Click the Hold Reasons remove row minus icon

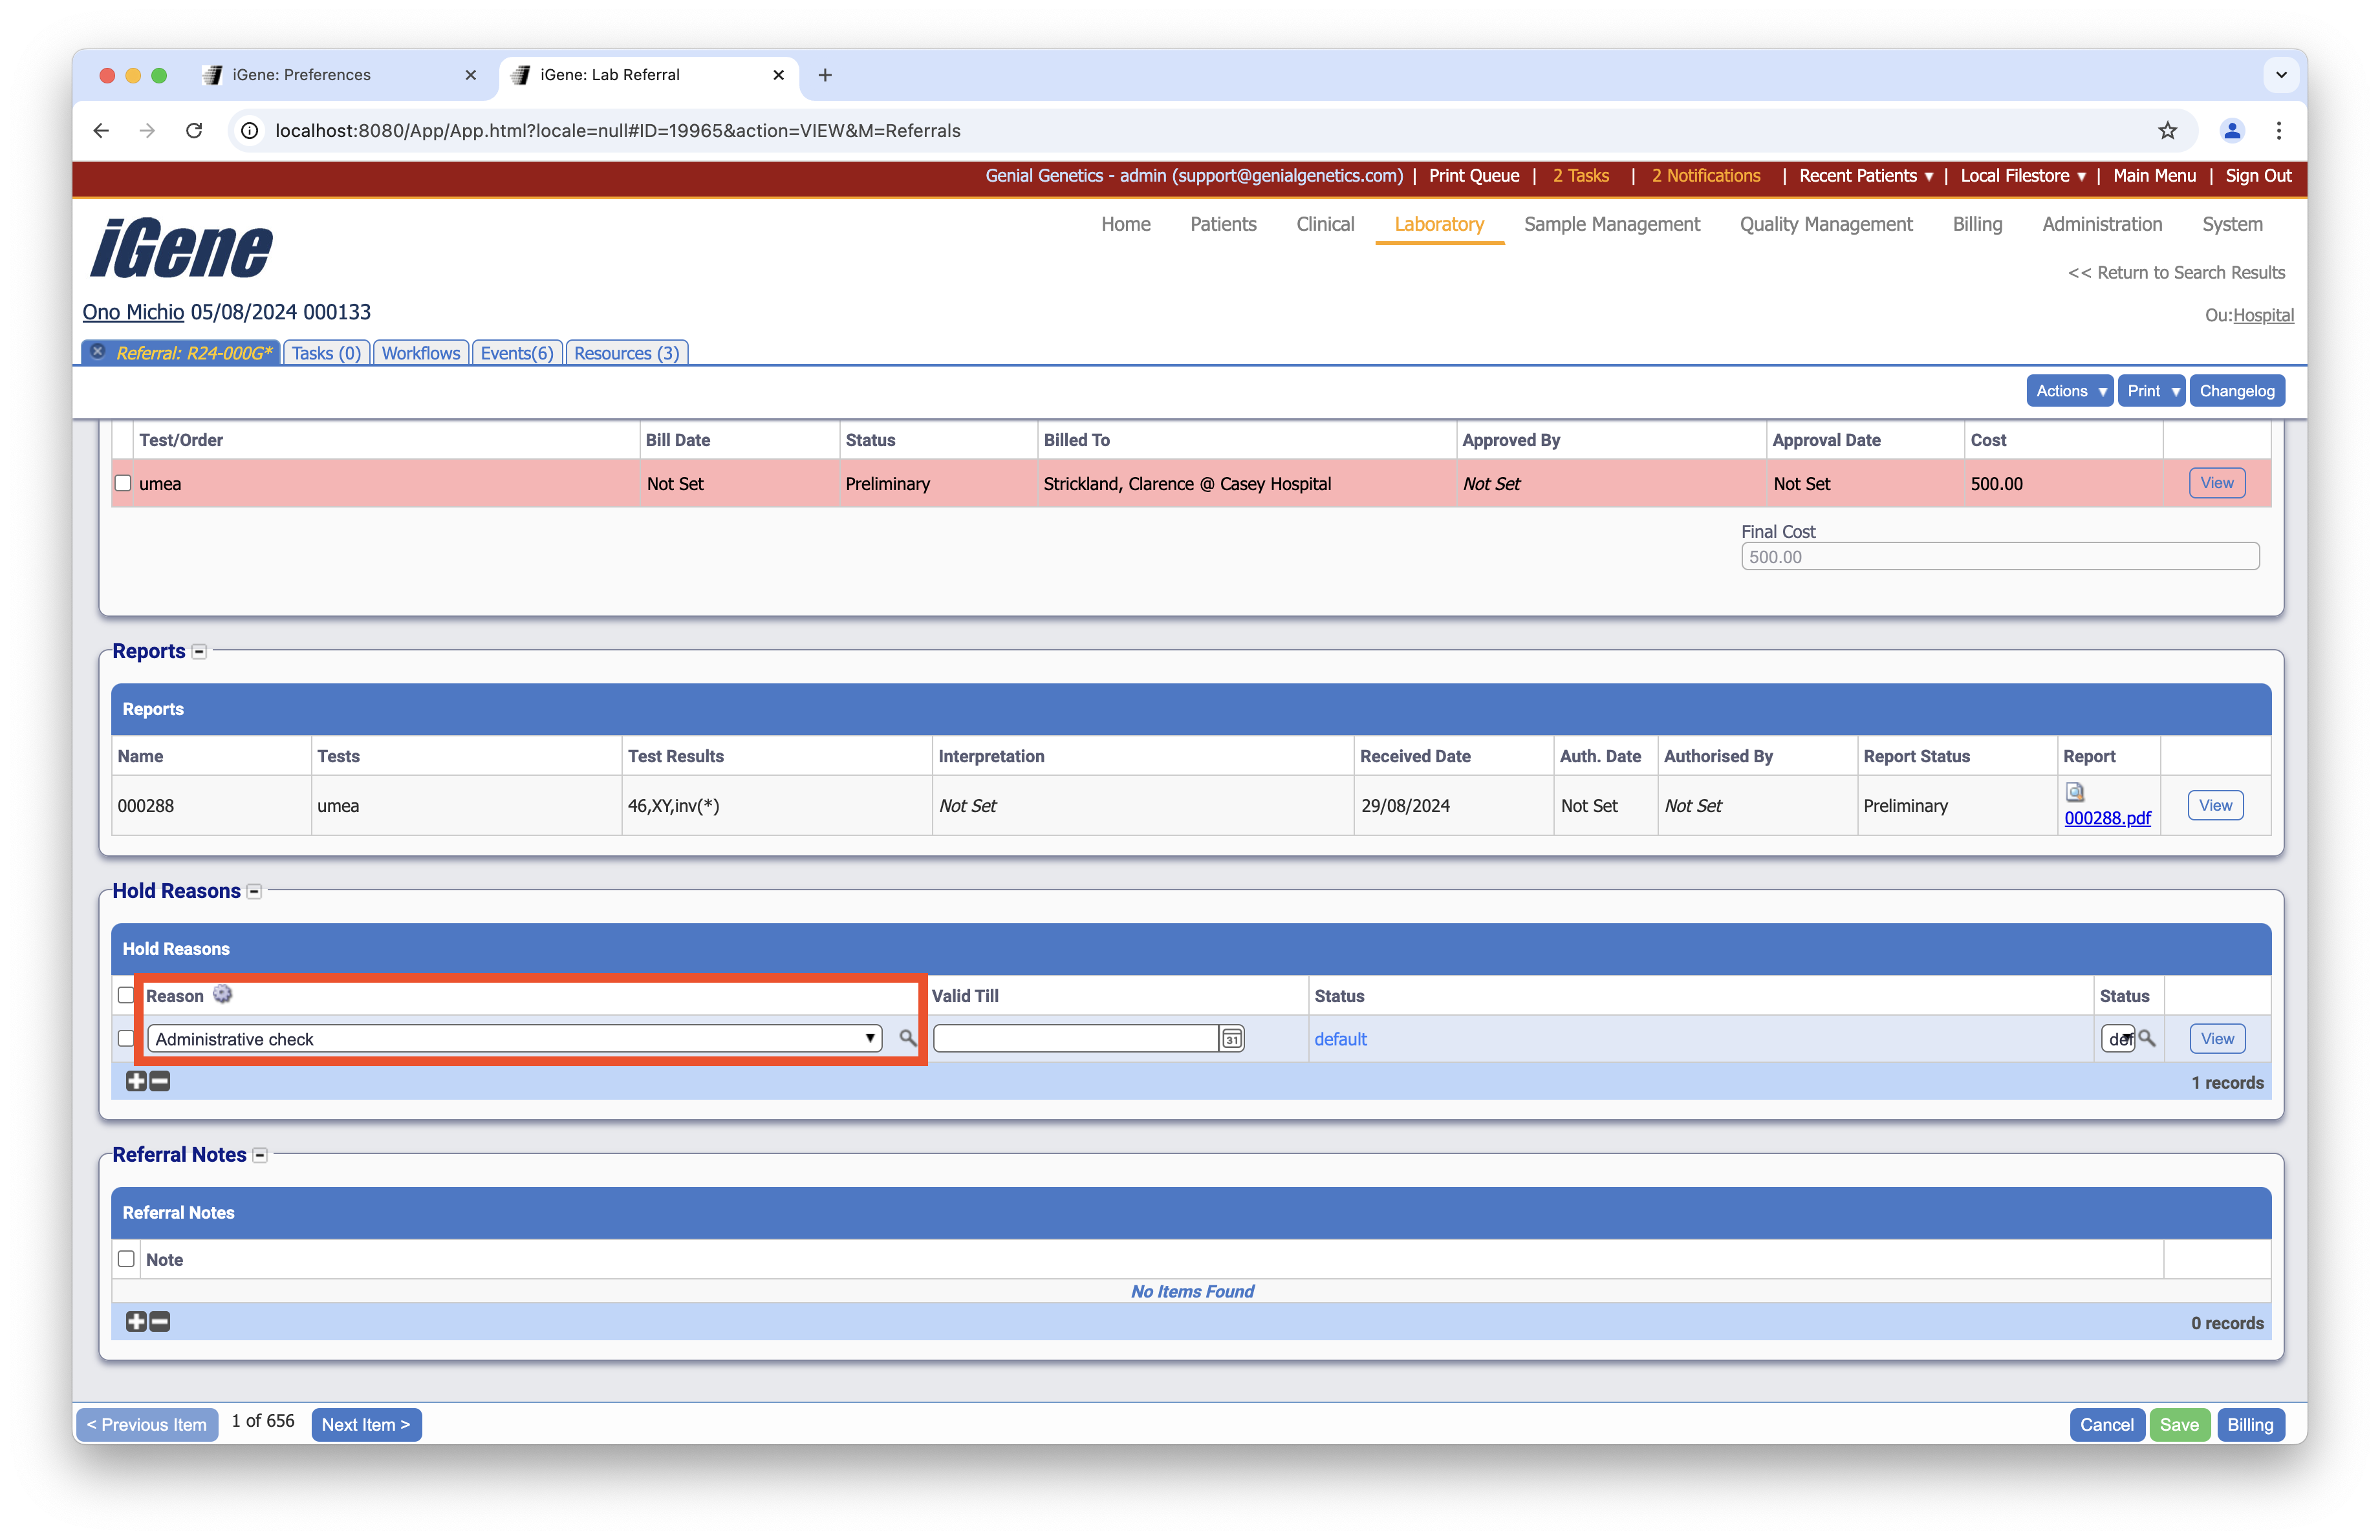(160, 1082)
